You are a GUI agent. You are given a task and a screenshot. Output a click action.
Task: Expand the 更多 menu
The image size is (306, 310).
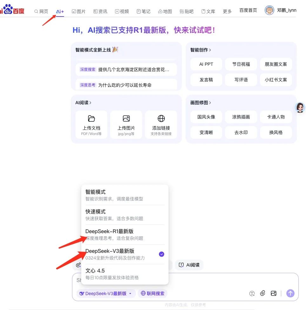pyautogui.click(x=227, y=11)
